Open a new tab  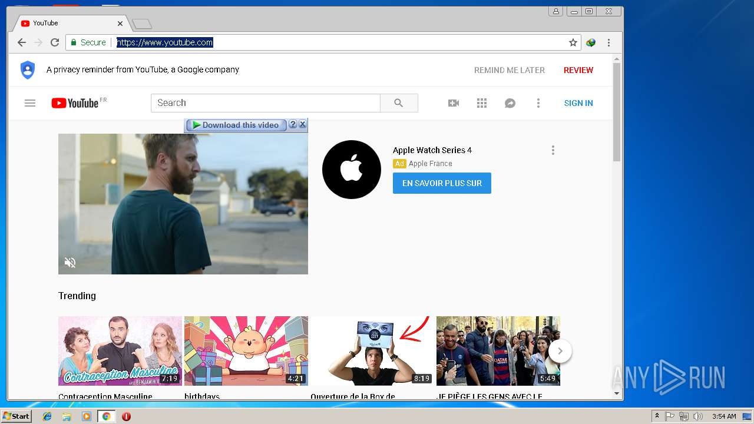142,24
